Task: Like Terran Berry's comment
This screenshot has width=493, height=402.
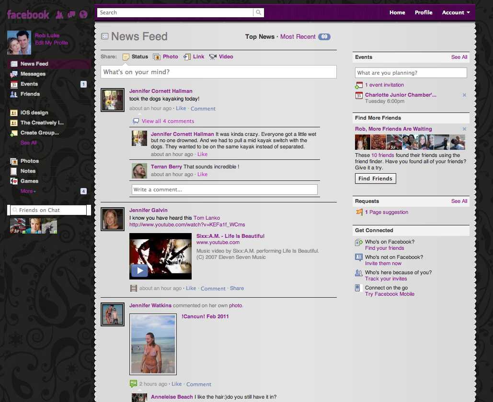Action: click(203, 174)
